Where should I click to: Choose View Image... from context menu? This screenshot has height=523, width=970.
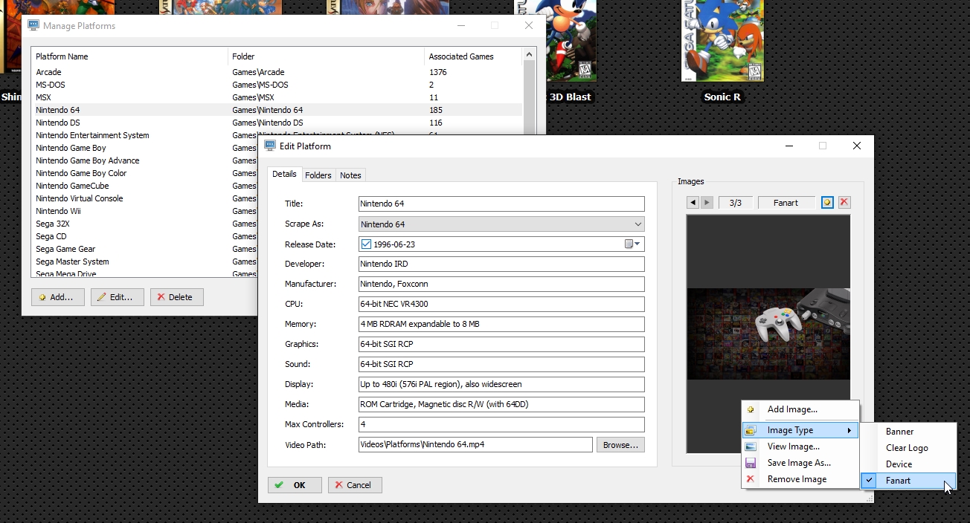click(x=800, y=446)
